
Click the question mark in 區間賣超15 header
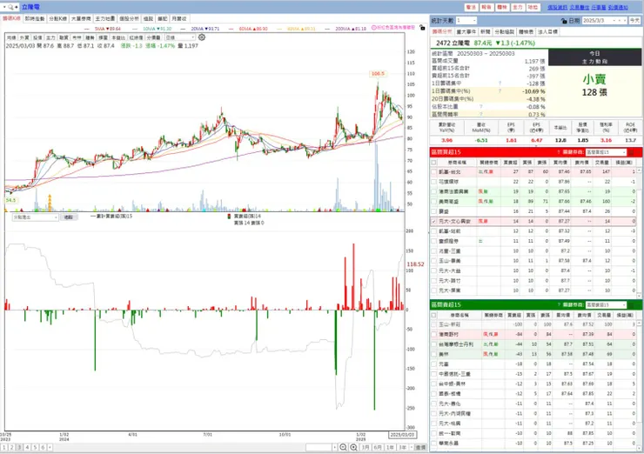[x=559, y=305]
